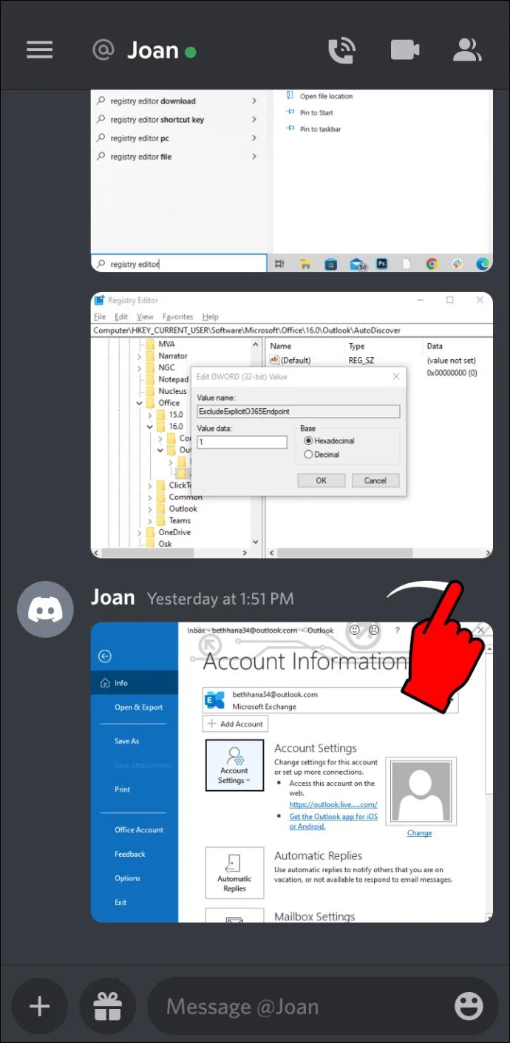Click the registry editor search box
The height and width of the screenshot is (1043, 510).
coord(179,264)
